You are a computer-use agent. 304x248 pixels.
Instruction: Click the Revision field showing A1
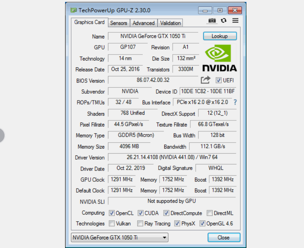point(186,47)
